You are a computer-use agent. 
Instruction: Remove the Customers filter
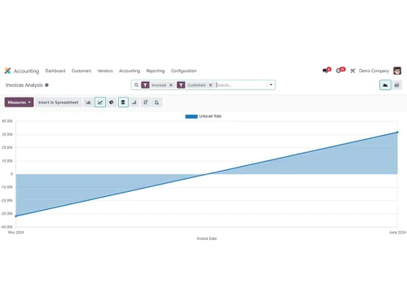[210, 85]
